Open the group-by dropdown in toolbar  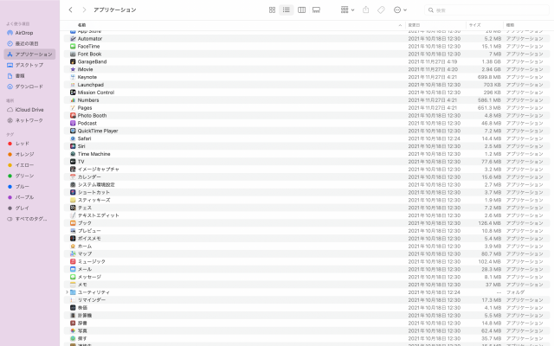pos(347,10)
